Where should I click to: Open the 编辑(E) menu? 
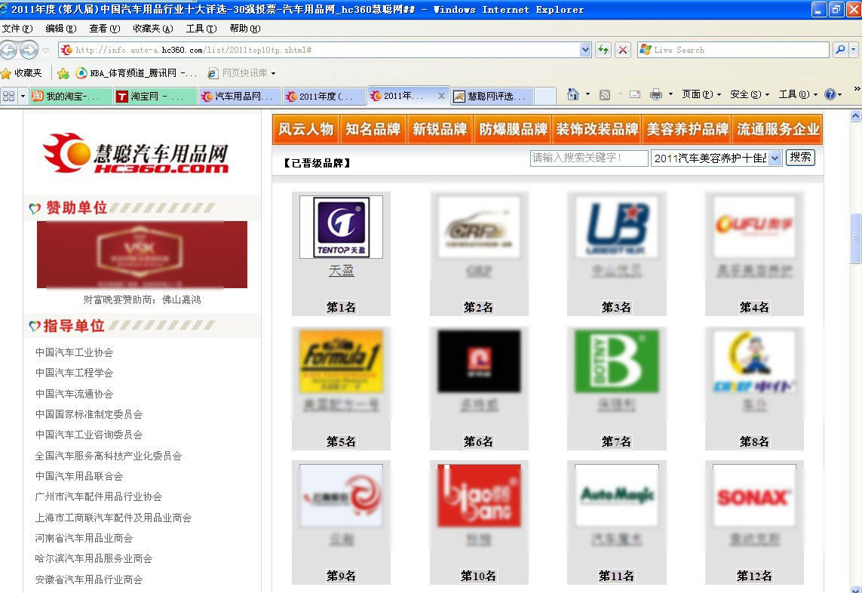pyautogui.click(x=61, y=29)
